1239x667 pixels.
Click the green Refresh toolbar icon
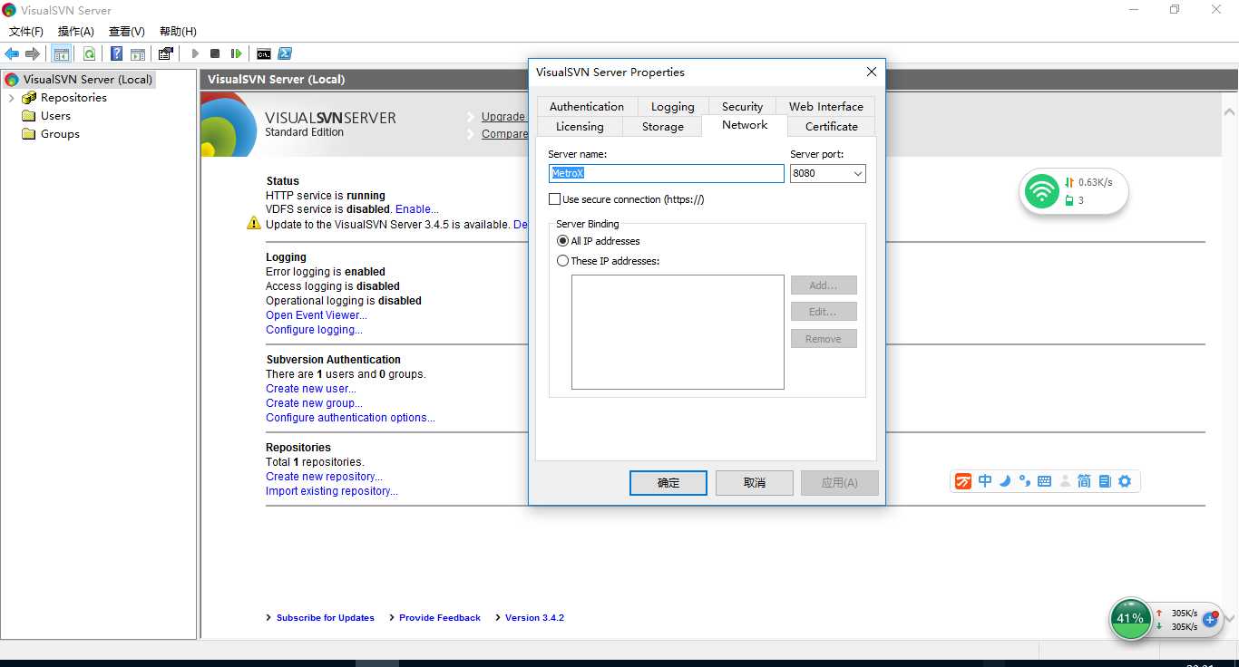click(89, 54)
